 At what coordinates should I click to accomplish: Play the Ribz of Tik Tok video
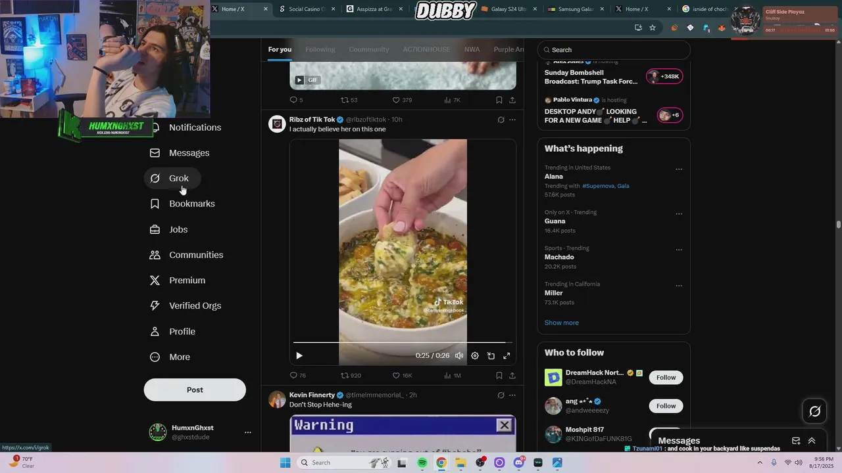[x=299, y=355]
